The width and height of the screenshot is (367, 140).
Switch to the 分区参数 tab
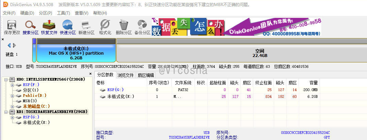105,75
